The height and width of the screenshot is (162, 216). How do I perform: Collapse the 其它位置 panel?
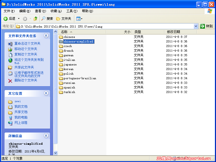click(x=46, y=93)
